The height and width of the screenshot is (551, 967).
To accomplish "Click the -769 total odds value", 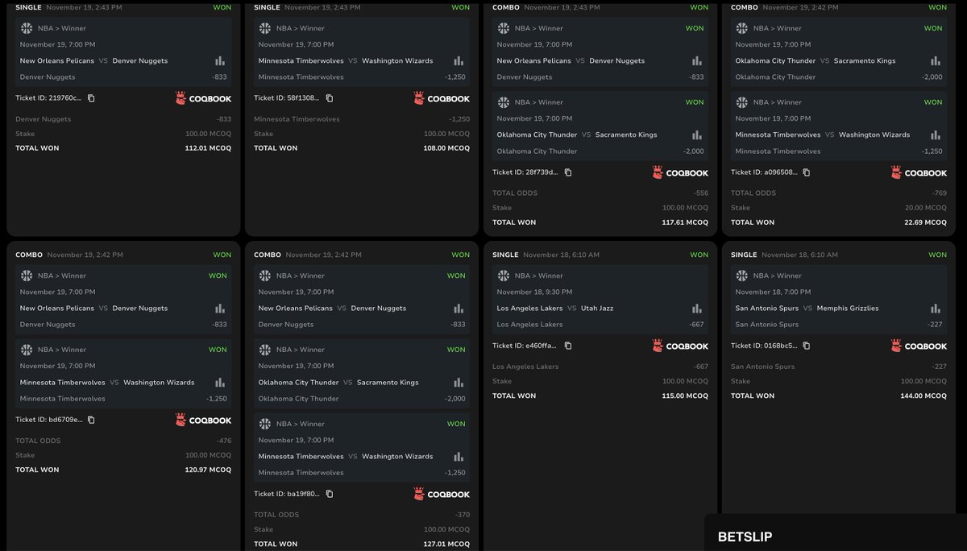I will (939, 193).
